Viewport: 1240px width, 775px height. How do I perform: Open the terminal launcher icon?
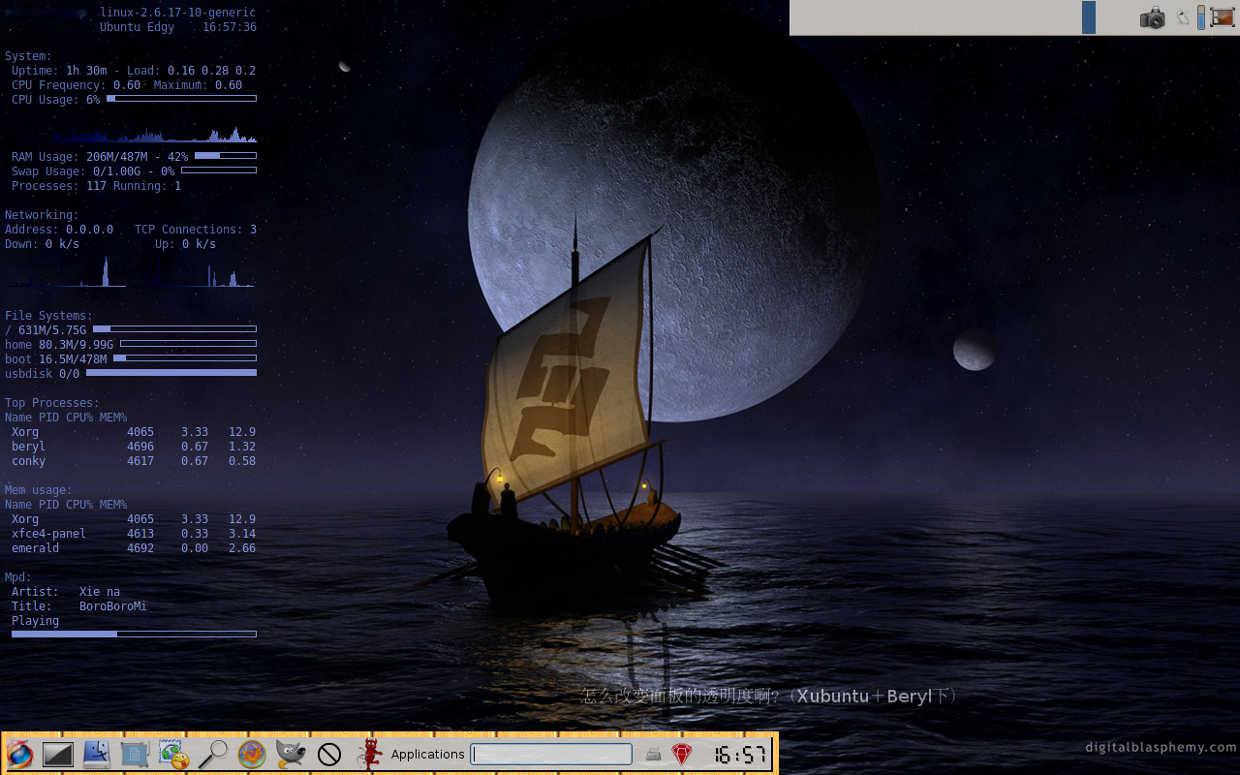coord(58,754)
